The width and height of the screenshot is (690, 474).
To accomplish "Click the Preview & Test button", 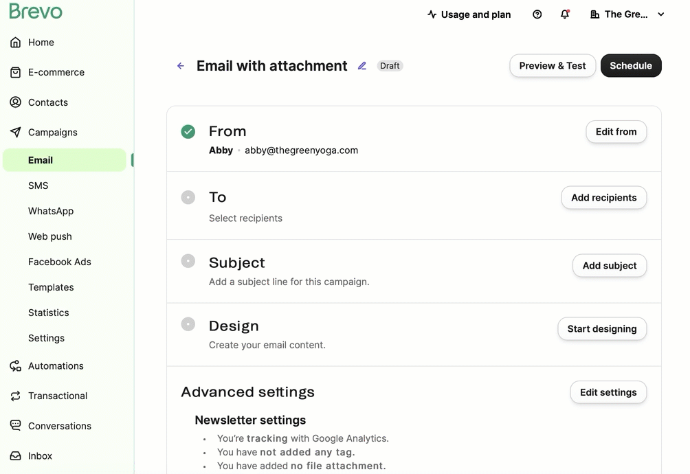I will tap(552, 65).
